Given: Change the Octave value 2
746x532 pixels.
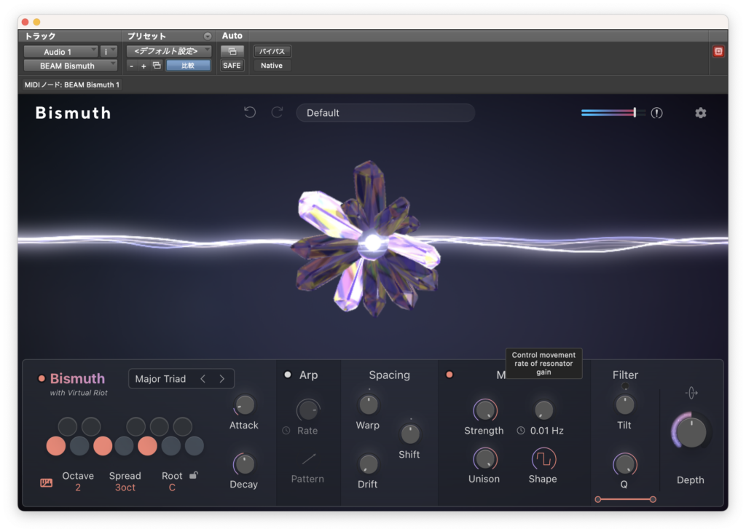Looking at the screenshot, I should [77, 488].
